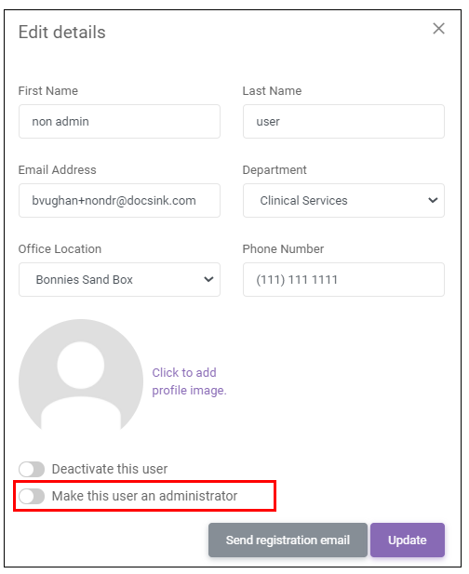Click the default profile avatar image

(x=81, y=375)
